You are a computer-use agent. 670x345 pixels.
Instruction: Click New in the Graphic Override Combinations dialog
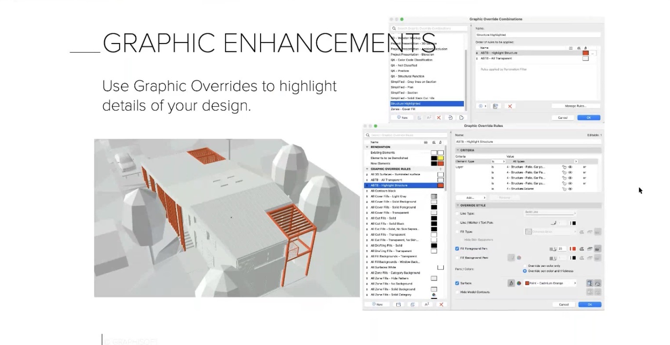pyautogui.click(x=402, y=118)
